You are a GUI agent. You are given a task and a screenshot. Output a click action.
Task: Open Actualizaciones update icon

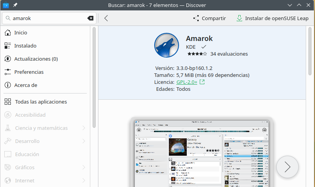pos(8,59)
